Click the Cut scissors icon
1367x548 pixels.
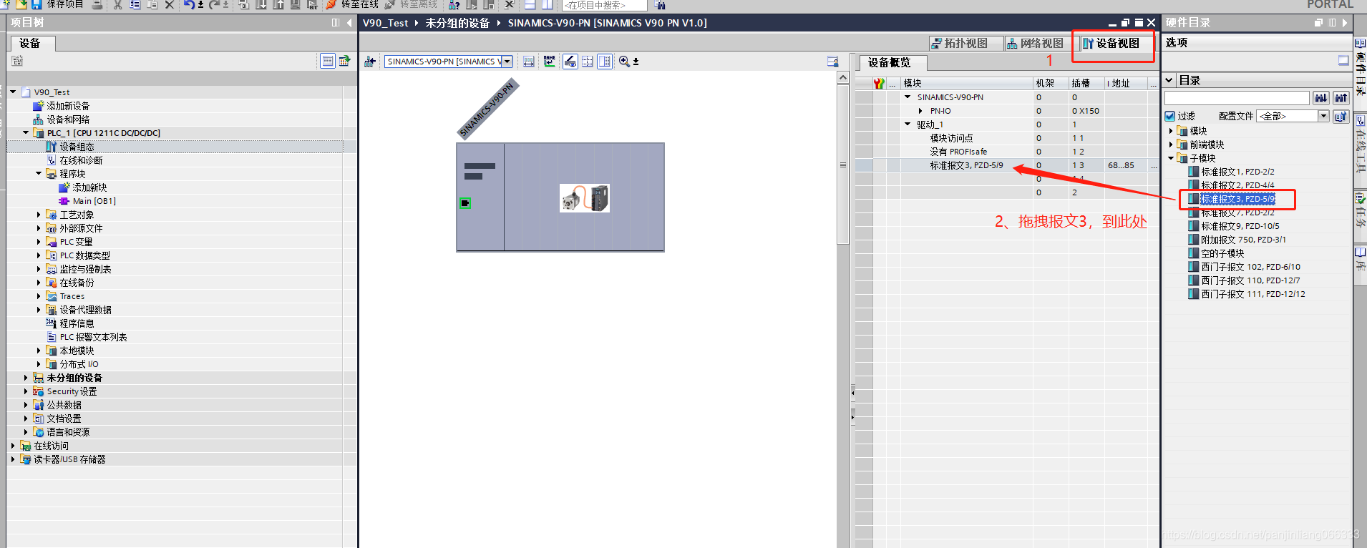point(117,4)
